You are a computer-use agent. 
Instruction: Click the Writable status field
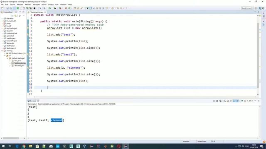186,141
